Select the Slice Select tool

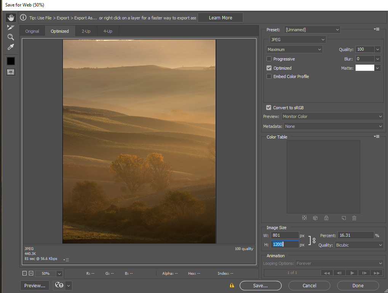pyautogui.click(x=11, y=27)
